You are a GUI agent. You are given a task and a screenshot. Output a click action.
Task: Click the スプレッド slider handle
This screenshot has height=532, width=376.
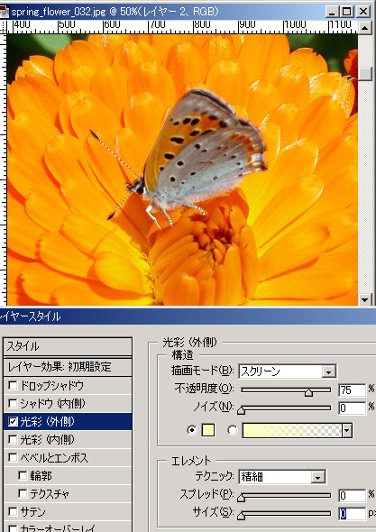coord(241,498)
